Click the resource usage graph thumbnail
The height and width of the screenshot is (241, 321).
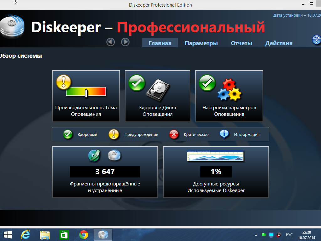coord(215,156)
